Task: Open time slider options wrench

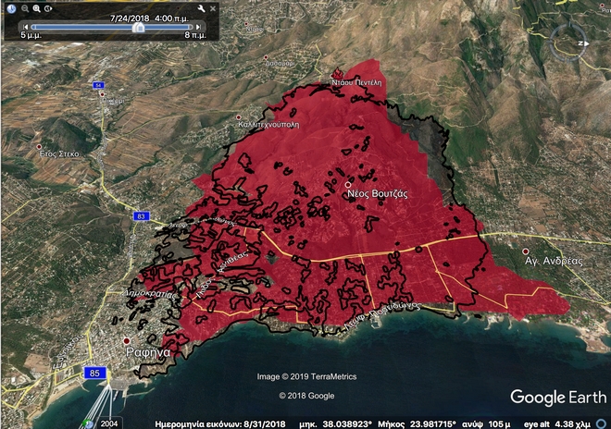Action: (200, 8)
